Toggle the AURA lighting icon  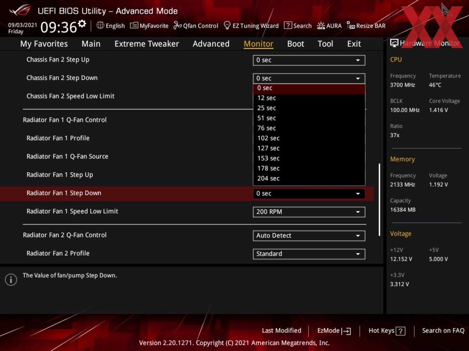coord(321,25)
